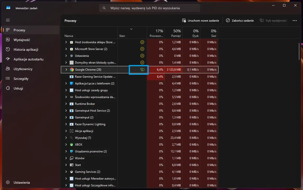Expand the Gaming Services (2) group

[x=66, y=172]
